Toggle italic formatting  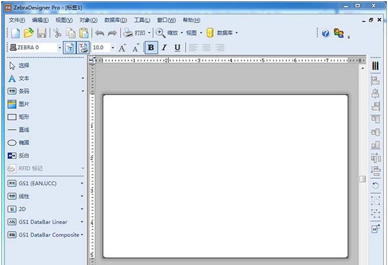point(164,48)
